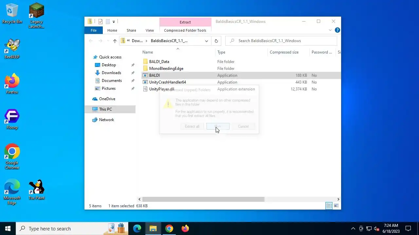The height and width of the screenshot is (235, 419).
Task: Open the recent locations dropdown
Action: tap(108, 41)
